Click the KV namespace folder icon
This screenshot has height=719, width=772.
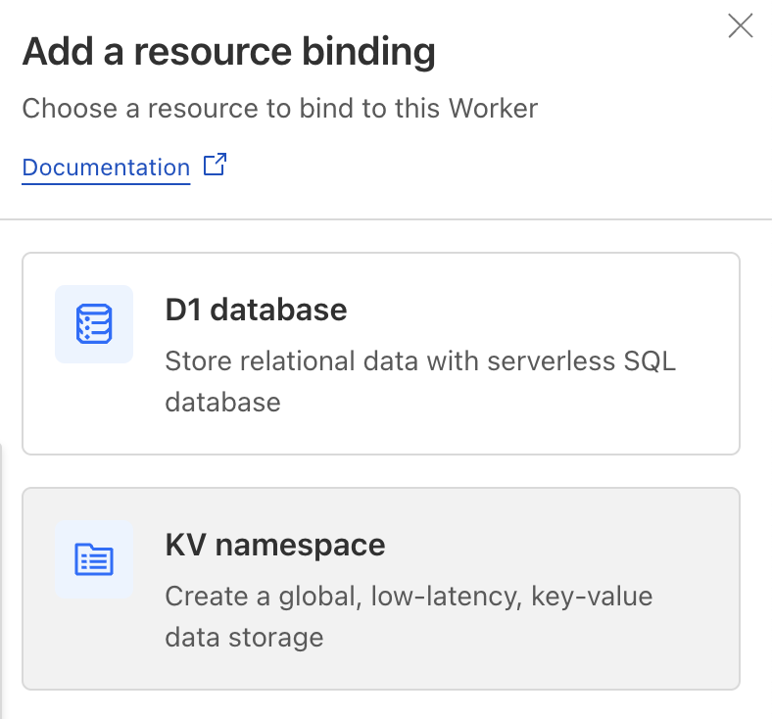pyautogui.click(x=94, y=559)
